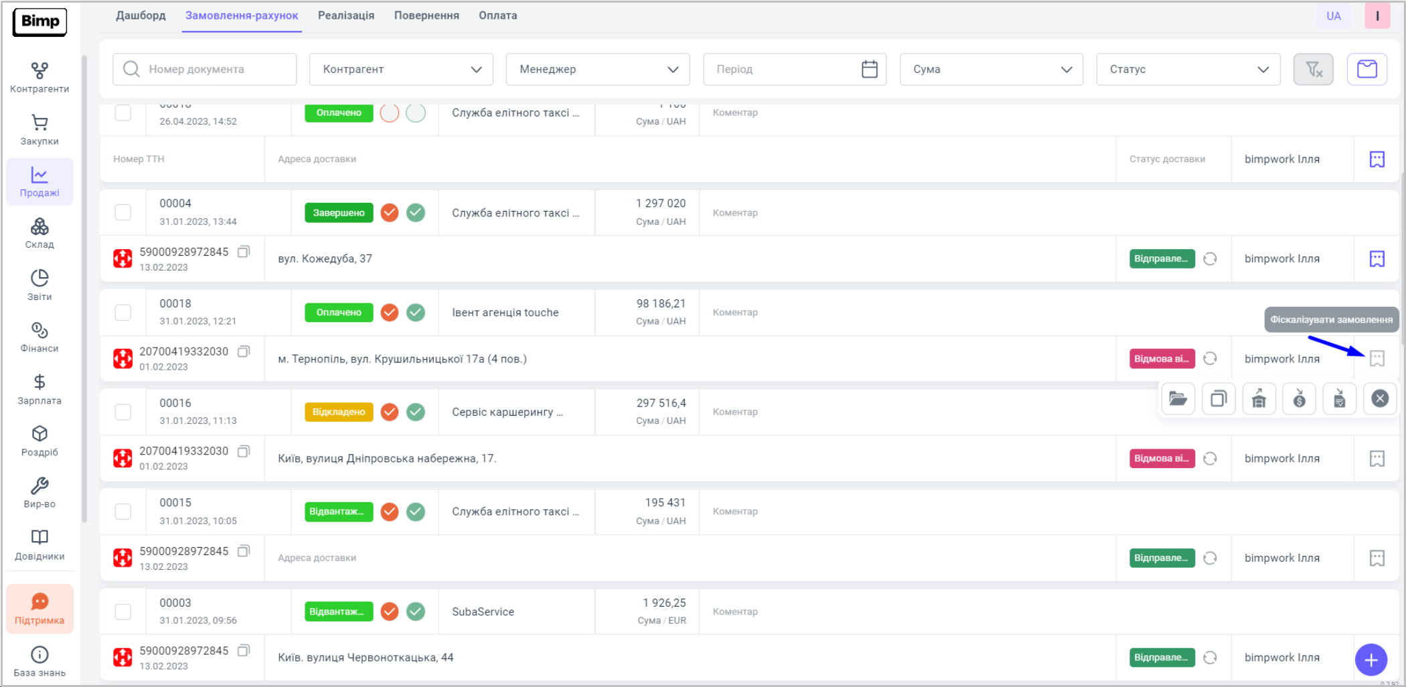1406x687 pixels.
Task: Click the fiscalize icon for order 00018
Action: tap(1377, 359)
